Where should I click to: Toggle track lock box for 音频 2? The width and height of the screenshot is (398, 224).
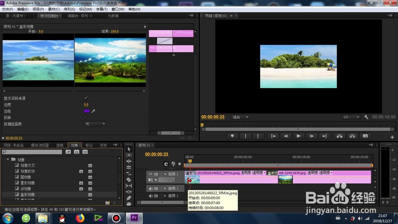[161, 196]
